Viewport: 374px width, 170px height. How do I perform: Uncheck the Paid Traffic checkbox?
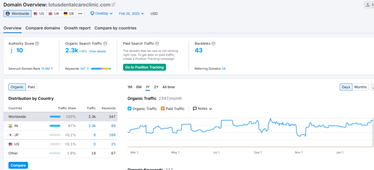[x=163, y=108]
